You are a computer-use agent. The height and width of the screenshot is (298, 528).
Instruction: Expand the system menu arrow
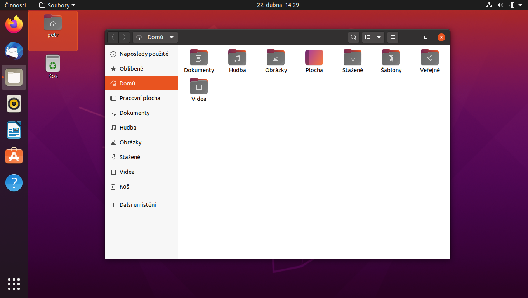point(520,5)
